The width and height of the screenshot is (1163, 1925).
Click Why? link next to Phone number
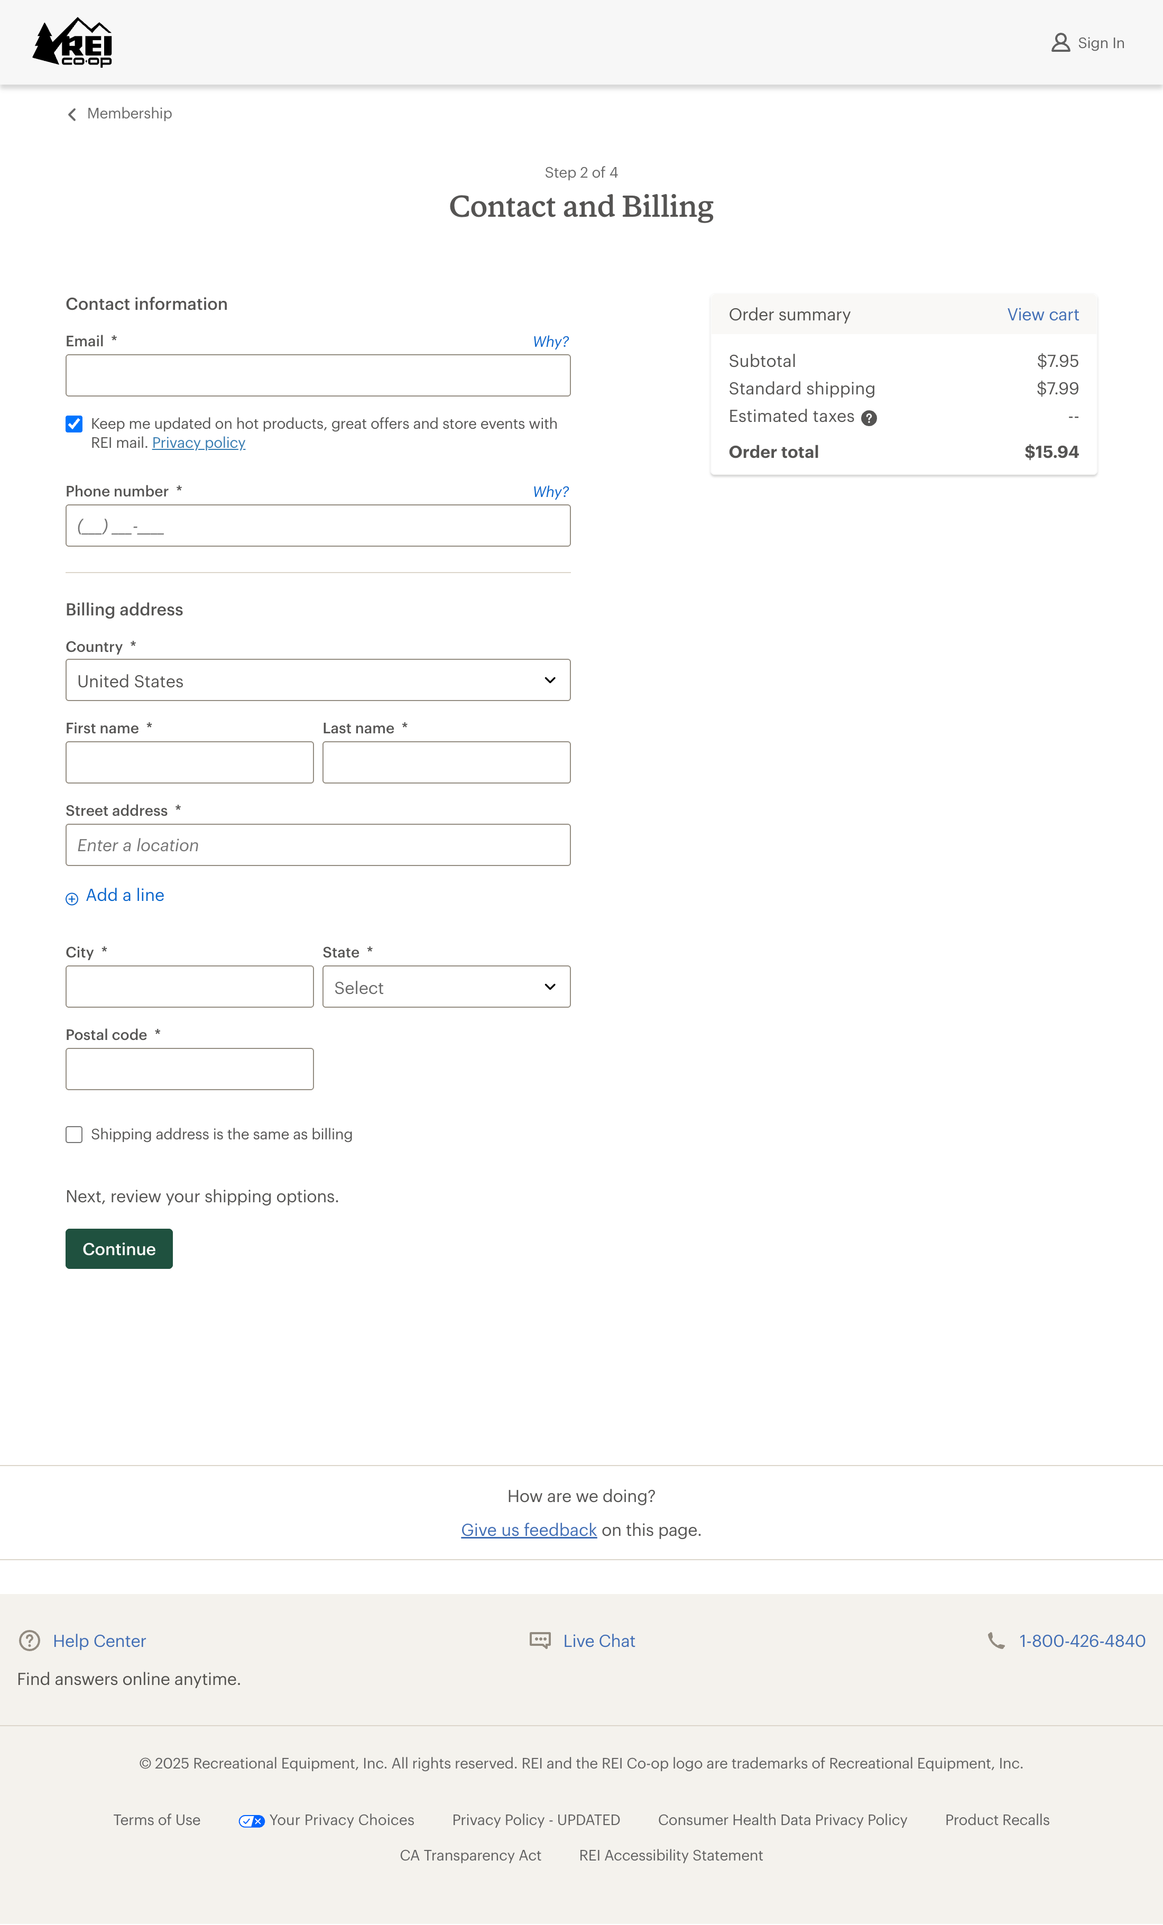click(551, 491)
